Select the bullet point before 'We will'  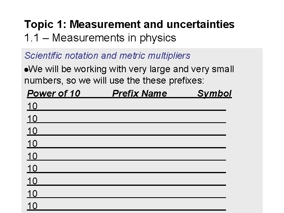coord(26,70)
